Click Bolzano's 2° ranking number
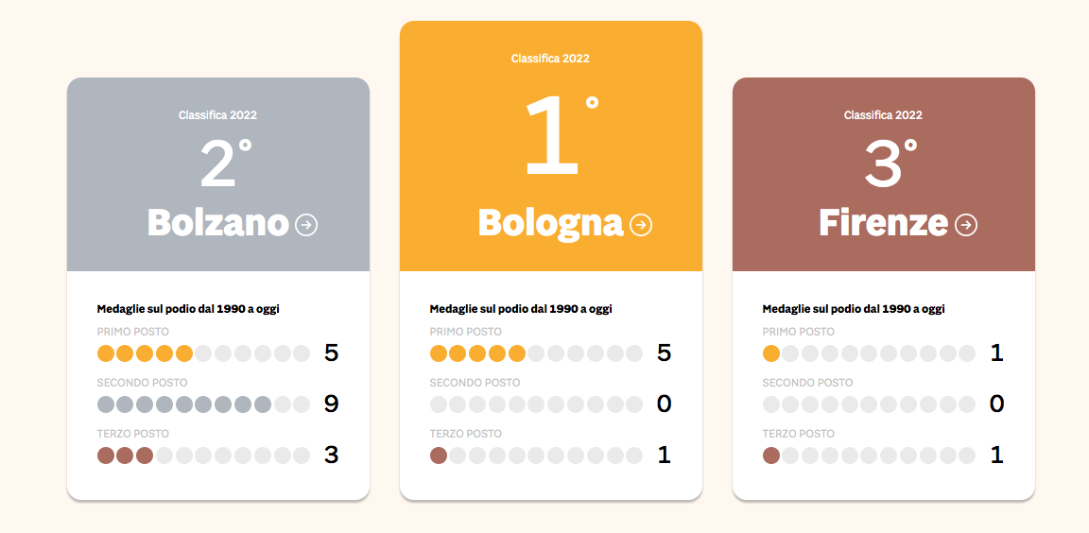Viewport: 1089px width, 533px height. [x=226, y=163]
